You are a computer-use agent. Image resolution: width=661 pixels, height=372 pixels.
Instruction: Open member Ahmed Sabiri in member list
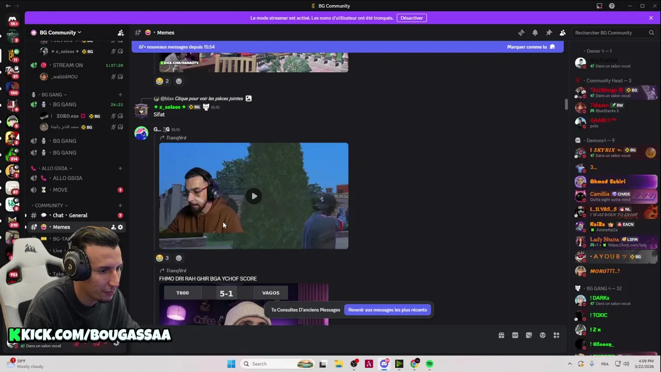pos(616,182)
